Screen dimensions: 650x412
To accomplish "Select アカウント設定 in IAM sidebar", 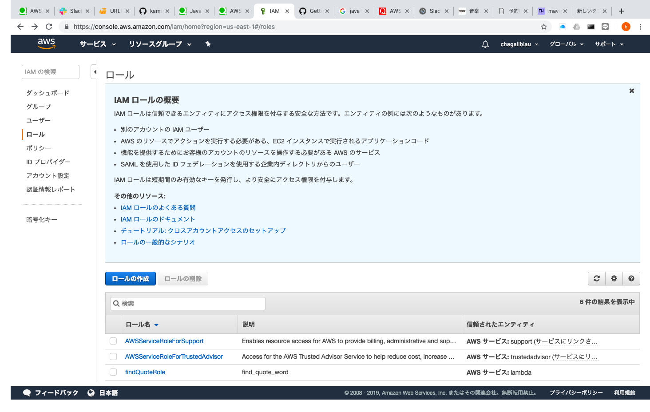I will click(48, 175).
